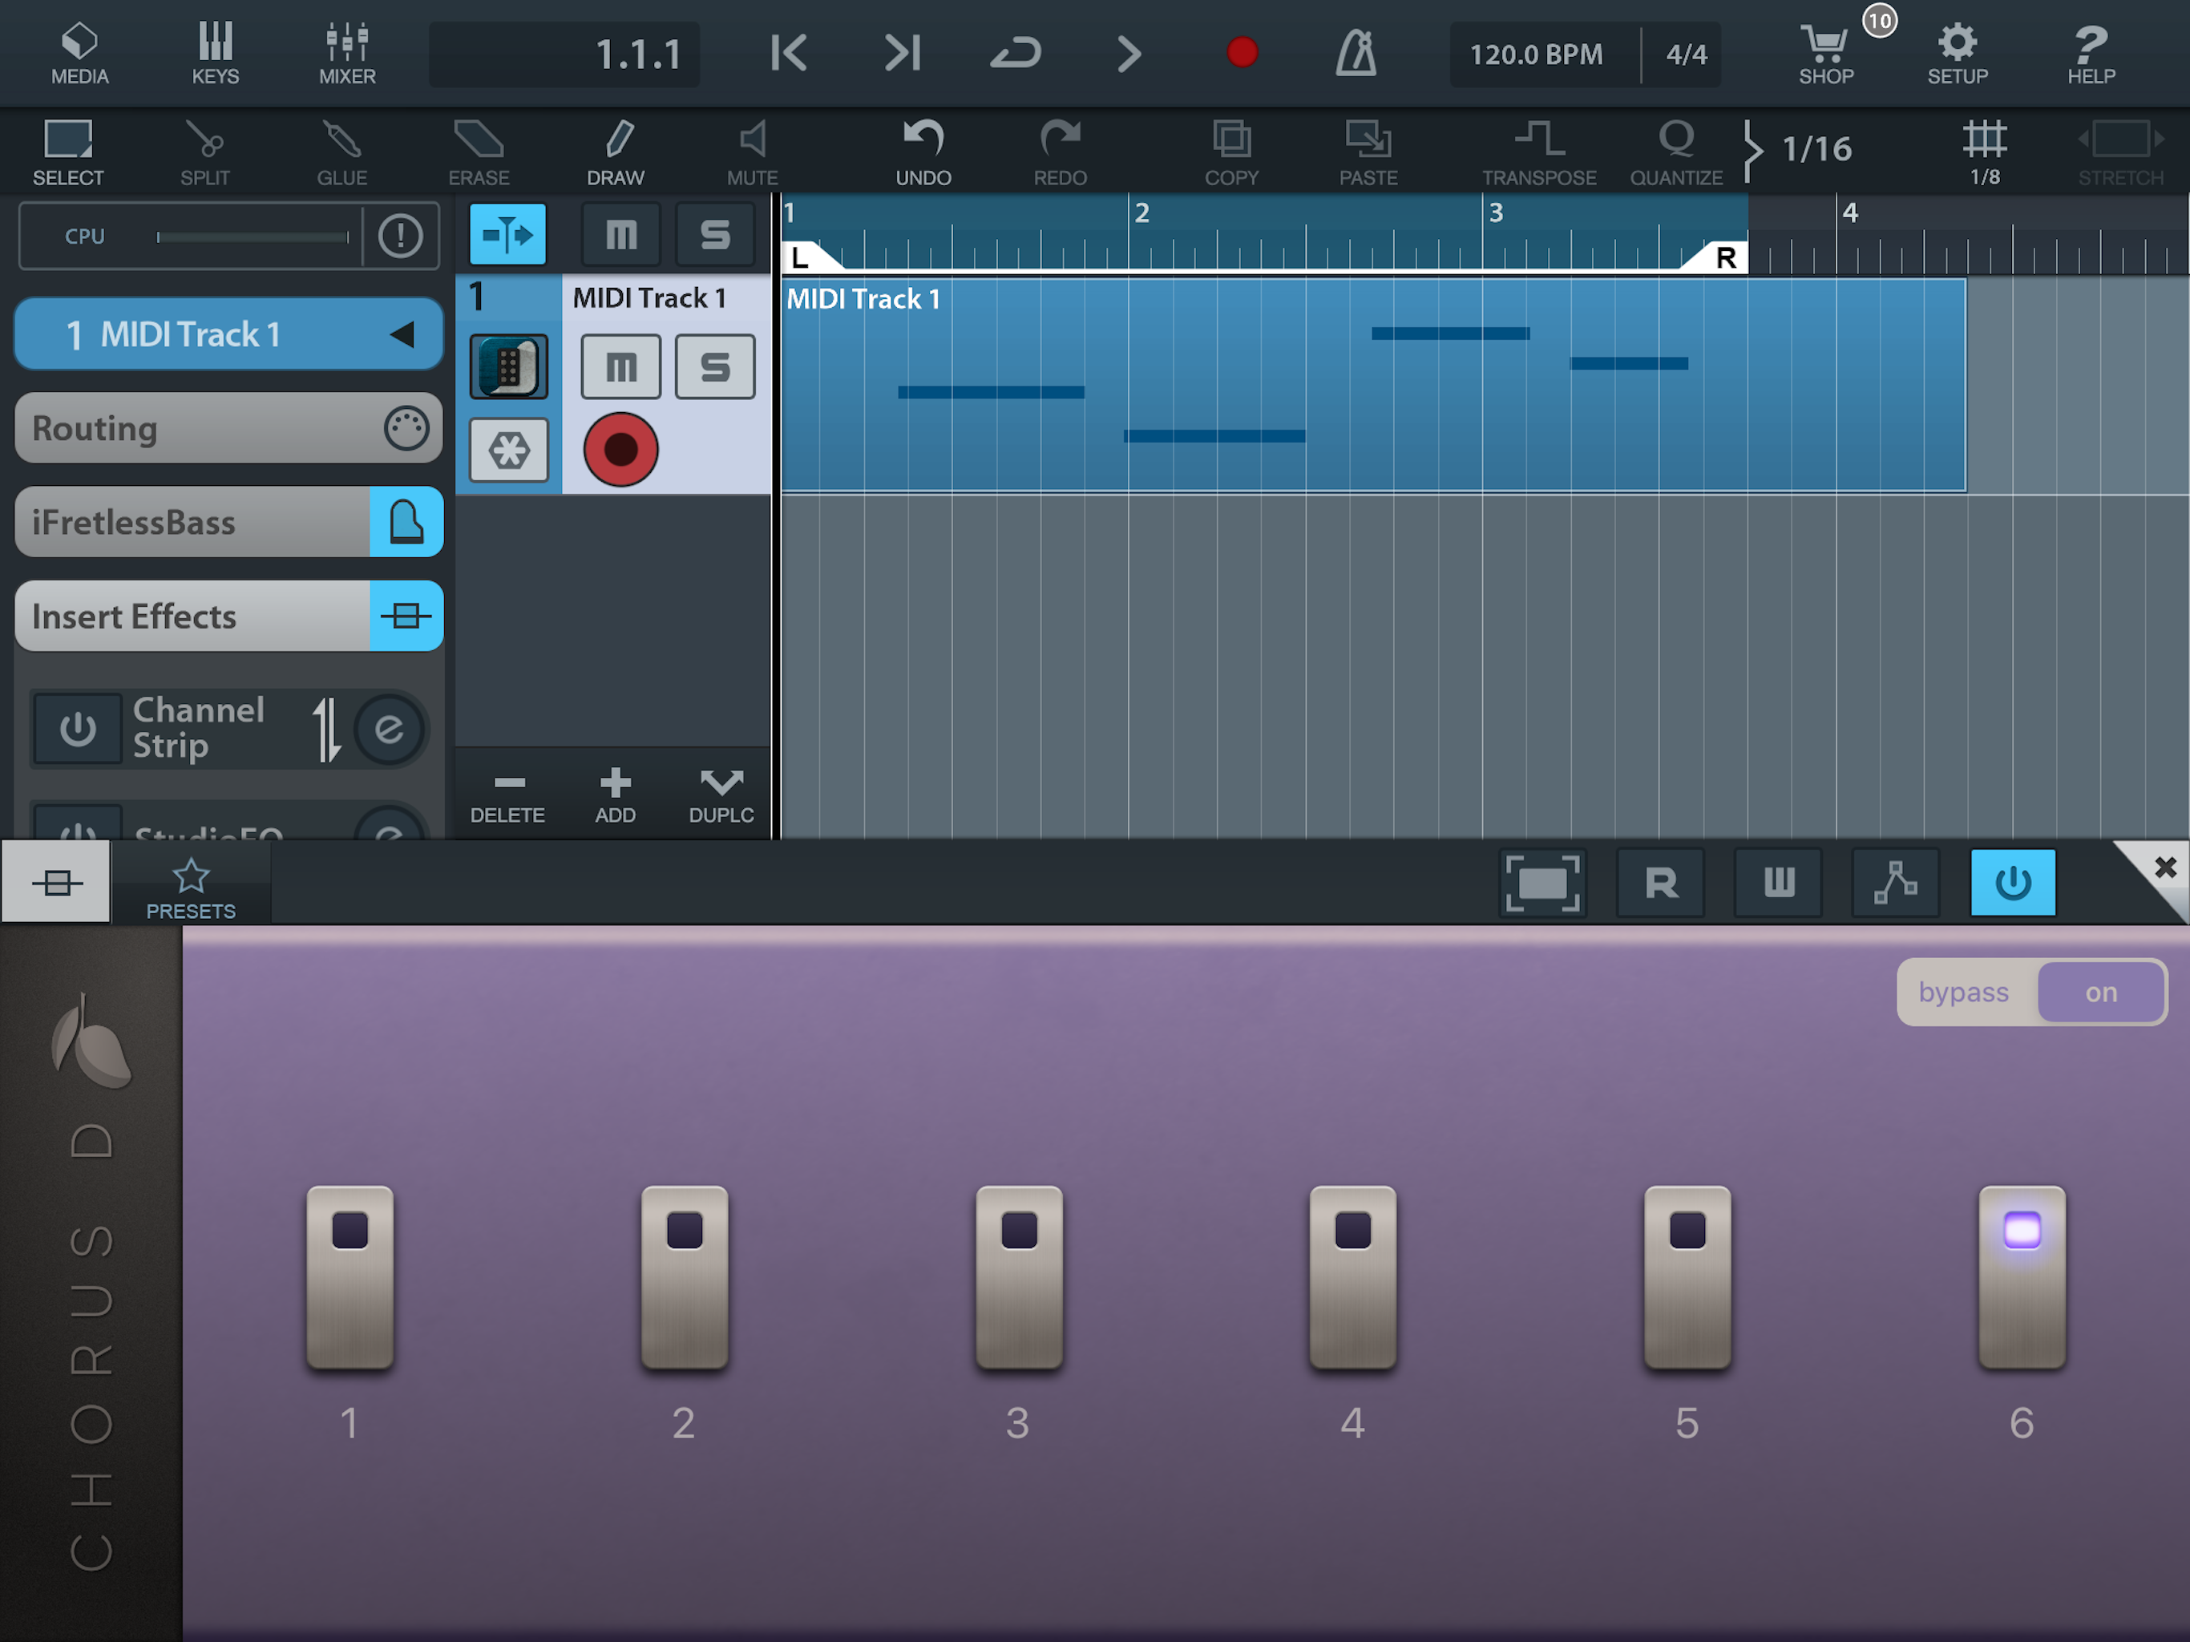The image size is (2190, 1642).
Task: Solo MIDI Track 1
Action: pyautogui.click(x=715, y=367)
